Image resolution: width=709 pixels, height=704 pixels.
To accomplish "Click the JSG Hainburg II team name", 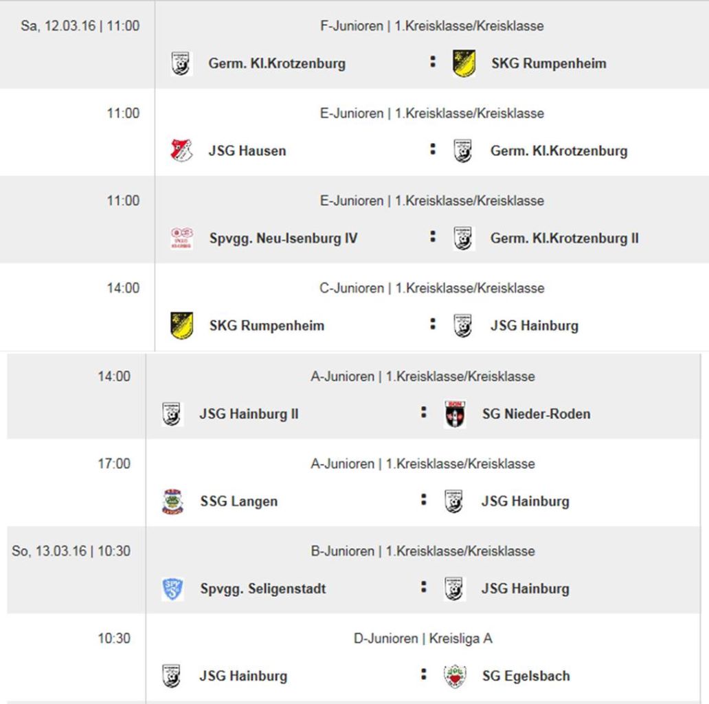I will (x=249, y=414).
